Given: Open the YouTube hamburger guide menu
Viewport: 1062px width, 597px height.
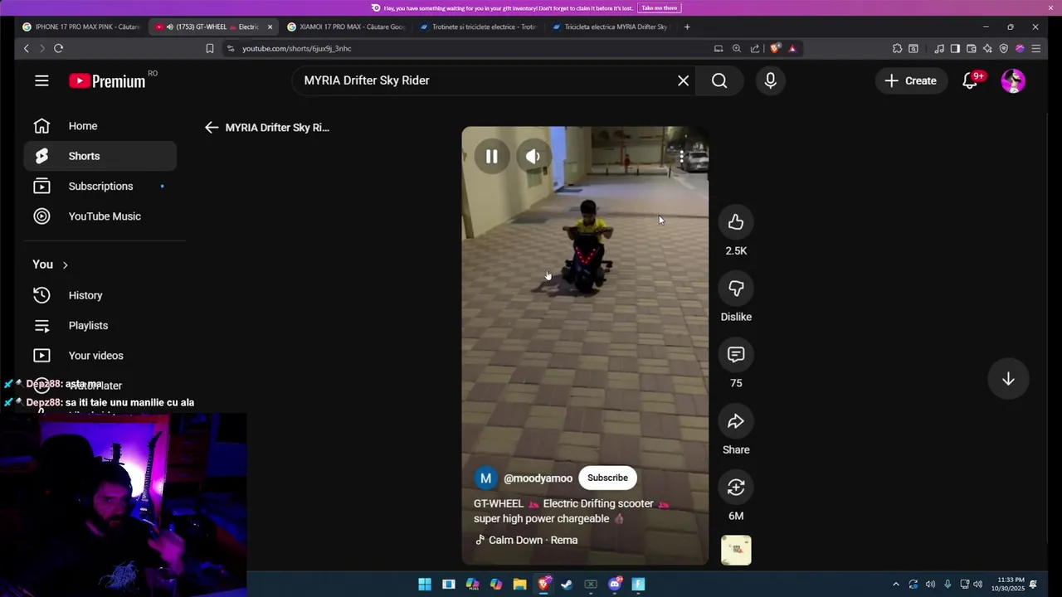Looking at the screenshot, I should [x=41, y=80].
